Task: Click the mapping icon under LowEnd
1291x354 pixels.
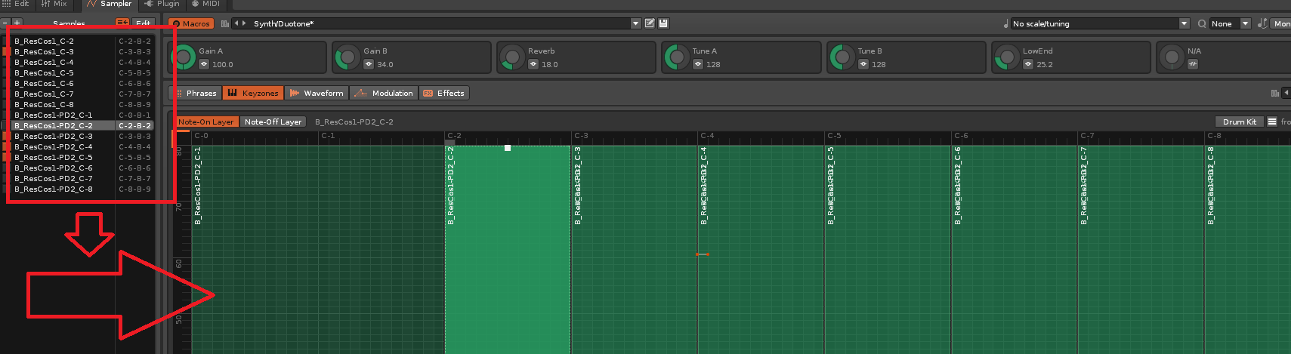Action: pos(1028,64)
